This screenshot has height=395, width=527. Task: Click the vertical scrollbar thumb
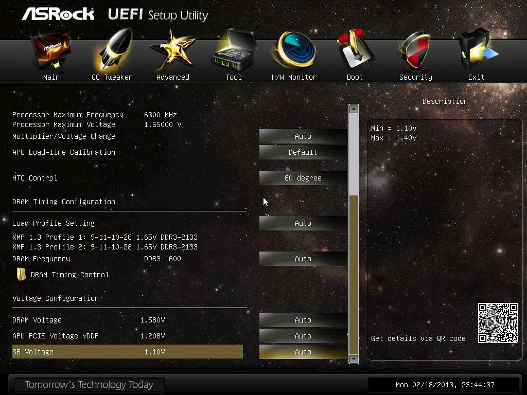(354, 275)
